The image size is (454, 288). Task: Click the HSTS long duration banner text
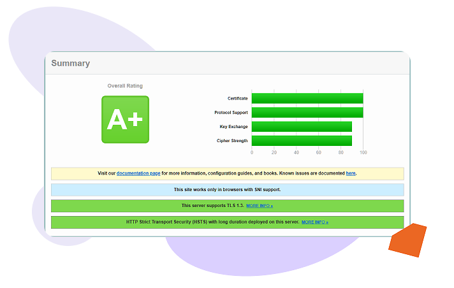point(212,222)
